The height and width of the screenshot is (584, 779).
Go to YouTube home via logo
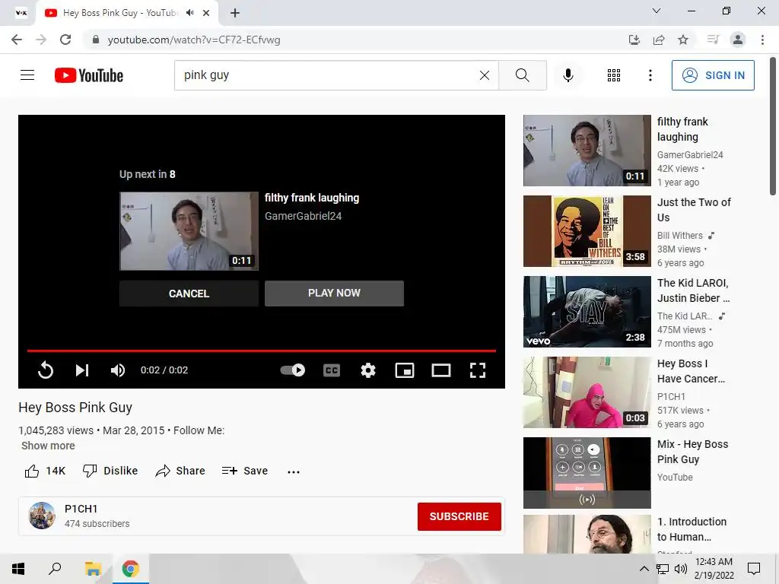tap(89, 75)
